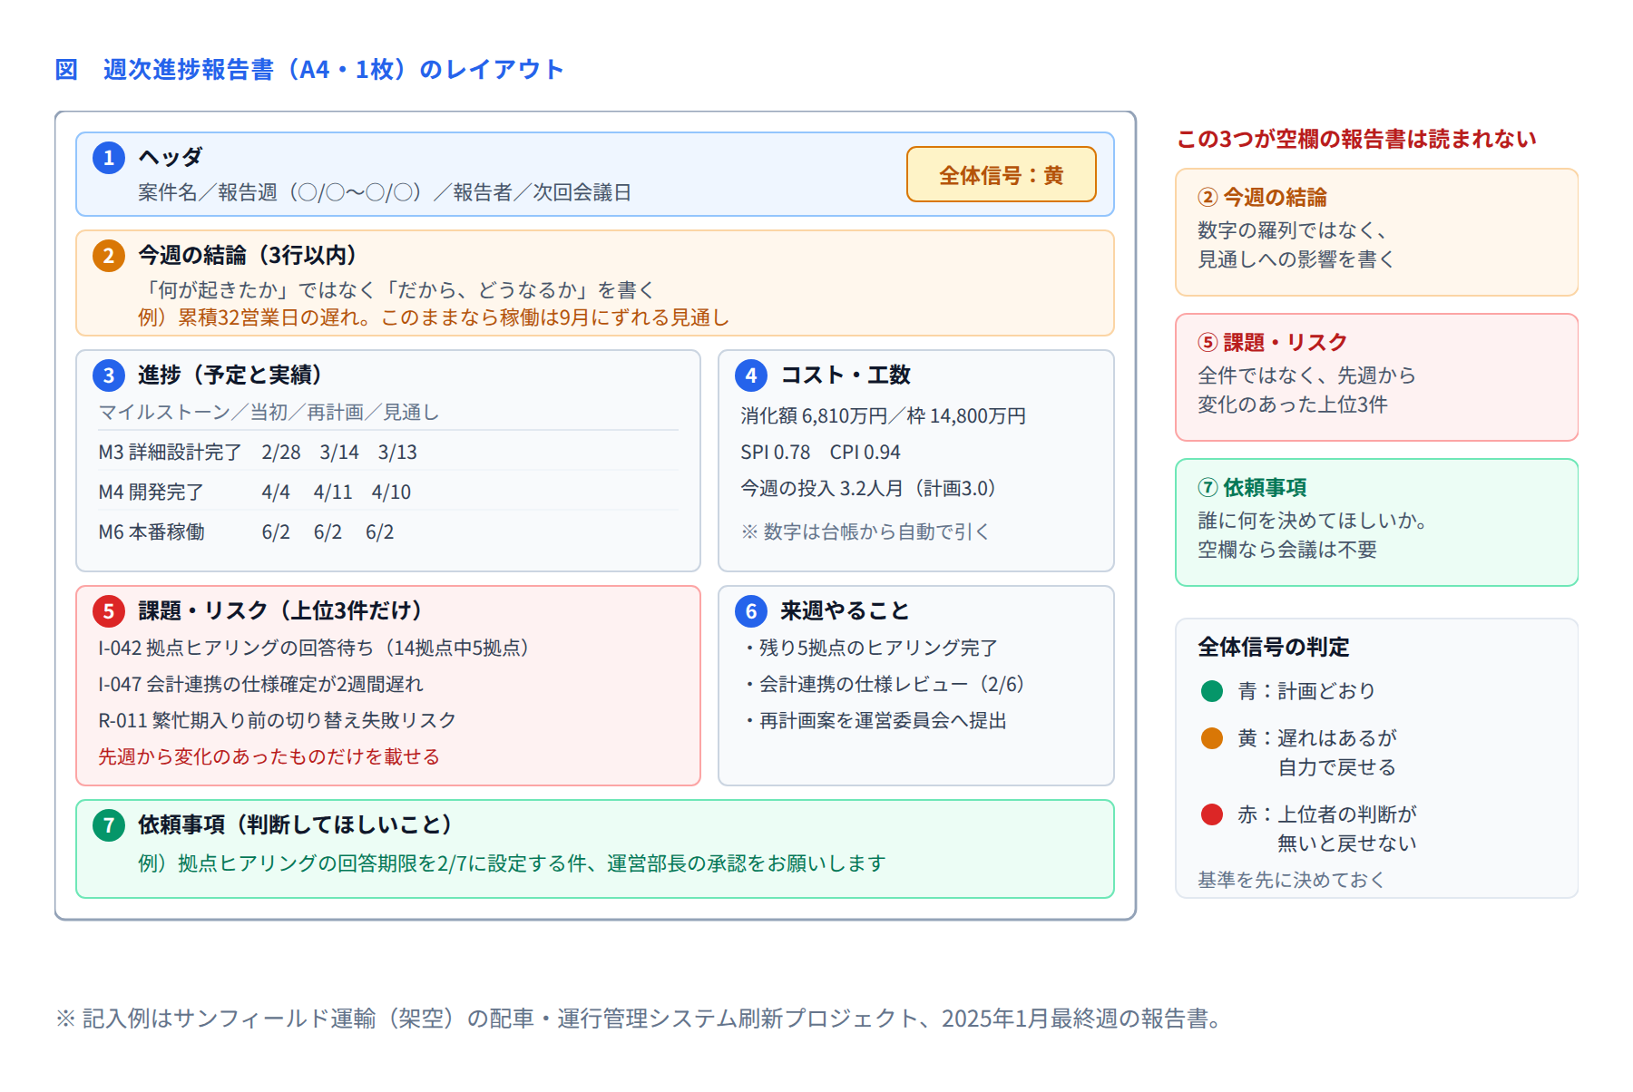Click the side card ⑤ 課題・リスク
1633x1092 pixels.
1376,377
